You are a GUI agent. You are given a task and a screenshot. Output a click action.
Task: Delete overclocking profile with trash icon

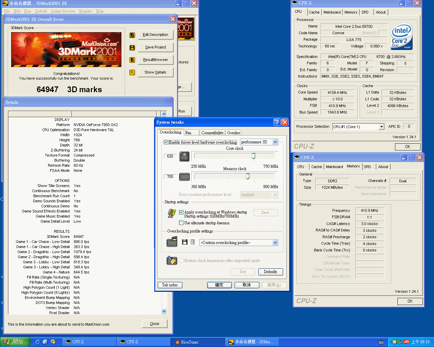tap(193, 242)
